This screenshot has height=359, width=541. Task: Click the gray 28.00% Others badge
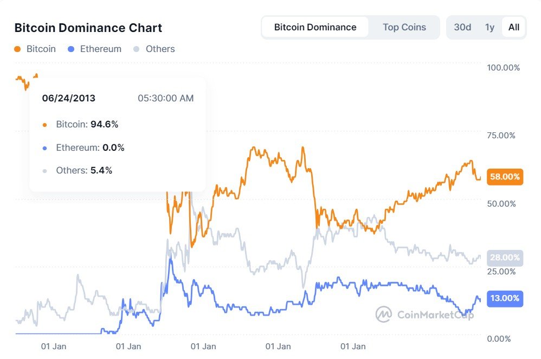click(x=505, y=258)
